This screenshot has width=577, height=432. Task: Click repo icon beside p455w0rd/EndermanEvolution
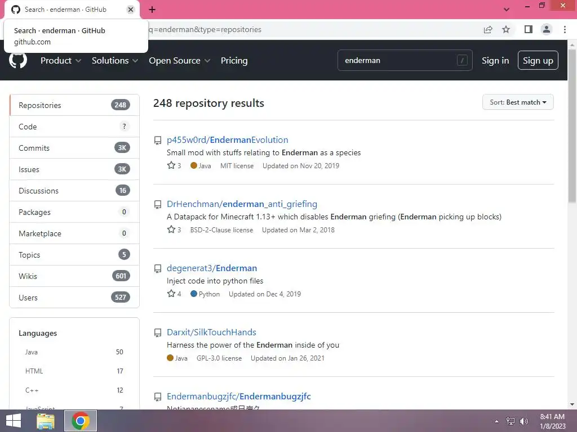[x=158, y=140]
